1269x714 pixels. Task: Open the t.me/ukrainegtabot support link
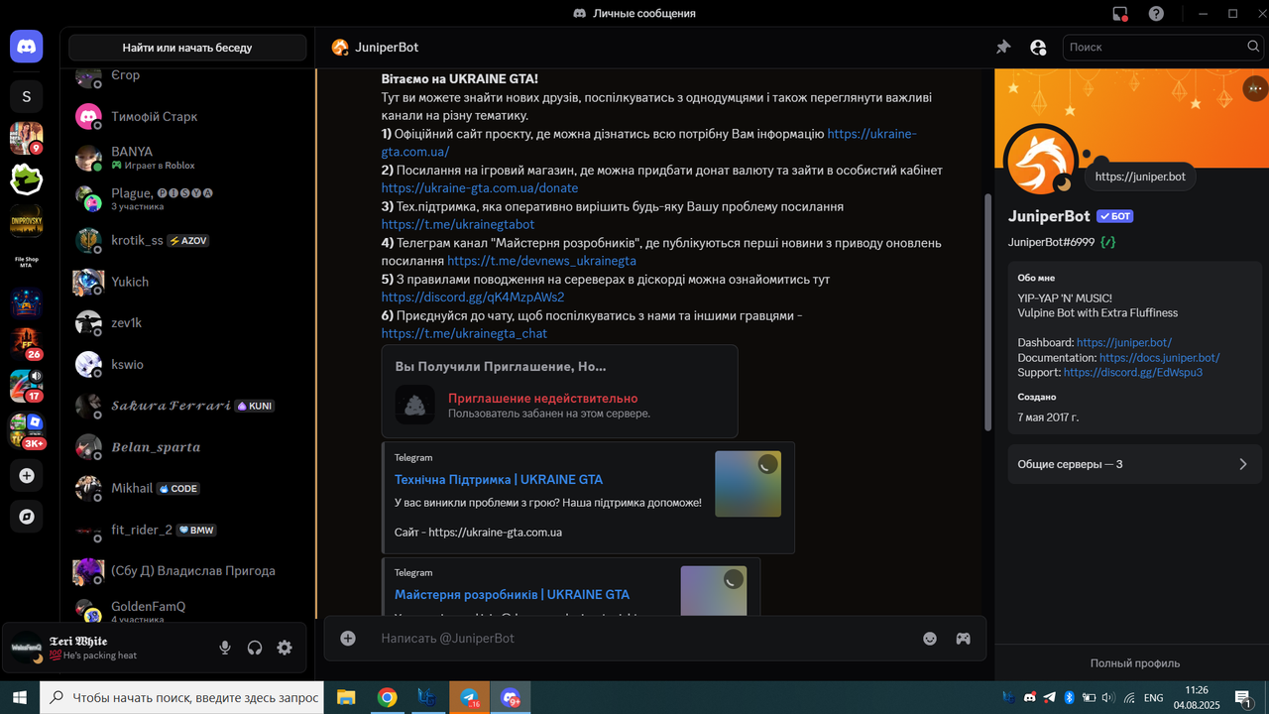point(458,225)
